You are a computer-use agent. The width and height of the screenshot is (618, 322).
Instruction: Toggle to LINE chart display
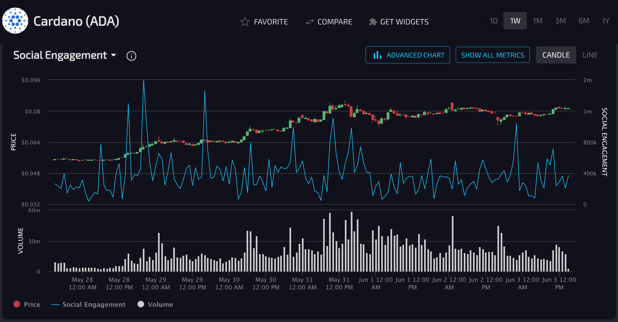(x=592, y=54)
